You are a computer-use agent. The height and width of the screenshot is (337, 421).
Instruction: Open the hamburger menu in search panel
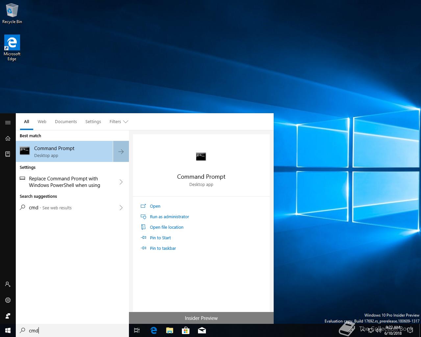point(8,122)
